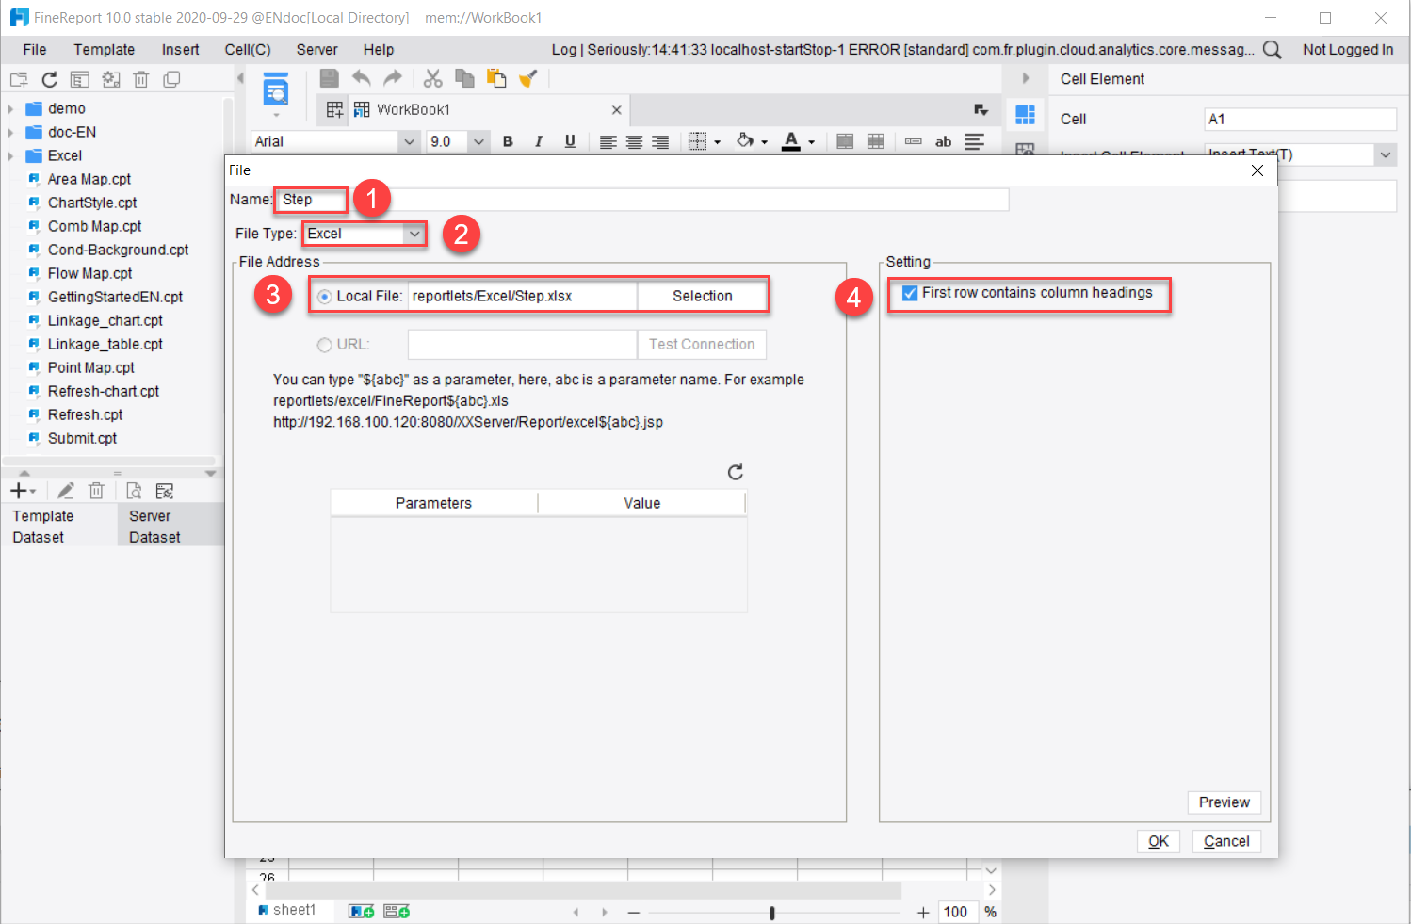Image resolution: width=1411 pixels, height=924 pixels.
Task: Cut selection with the scissors icon
Action: tap(433, 78)
